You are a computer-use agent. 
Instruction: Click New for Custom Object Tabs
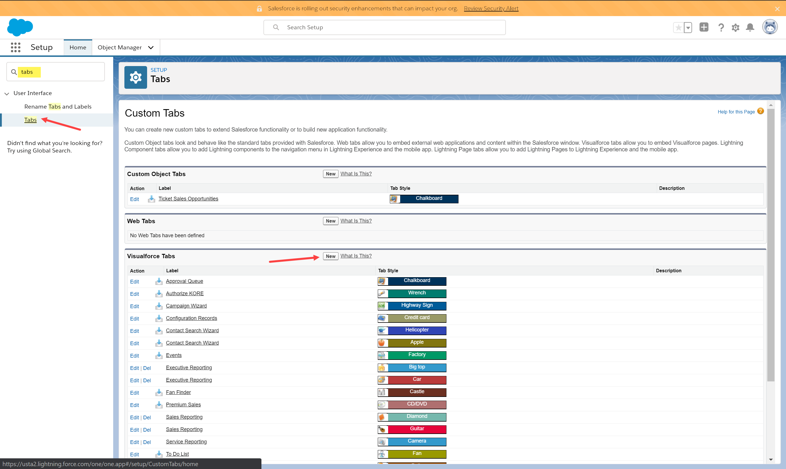(331, 174)
